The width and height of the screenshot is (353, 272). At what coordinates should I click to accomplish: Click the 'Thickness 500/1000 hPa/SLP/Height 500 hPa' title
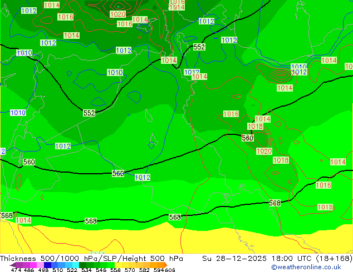tap(91, 259)
